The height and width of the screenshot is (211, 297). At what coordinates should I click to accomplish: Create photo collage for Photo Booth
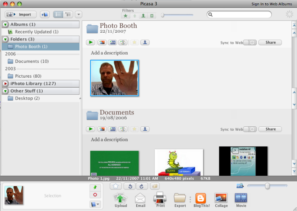[x=102, y=42]
